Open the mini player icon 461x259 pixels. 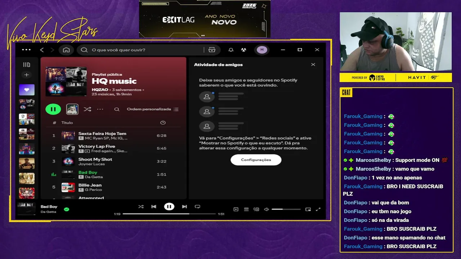(x=308, y=209)
